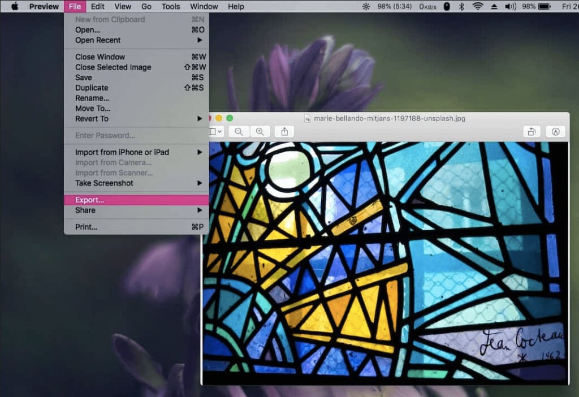
Task: Open the Share toolbar button
Action: [x=284, y=131]
